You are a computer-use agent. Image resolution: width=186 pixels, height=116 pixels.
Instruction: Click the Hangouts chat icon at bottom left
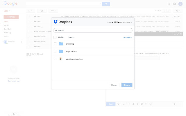14,115
